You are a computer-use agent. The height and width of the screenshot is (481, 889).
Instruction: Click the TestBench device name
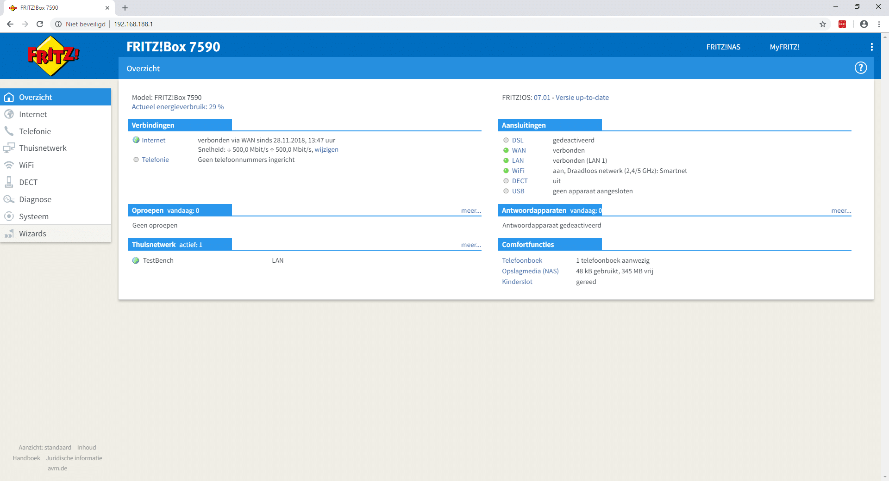[158, 260]
